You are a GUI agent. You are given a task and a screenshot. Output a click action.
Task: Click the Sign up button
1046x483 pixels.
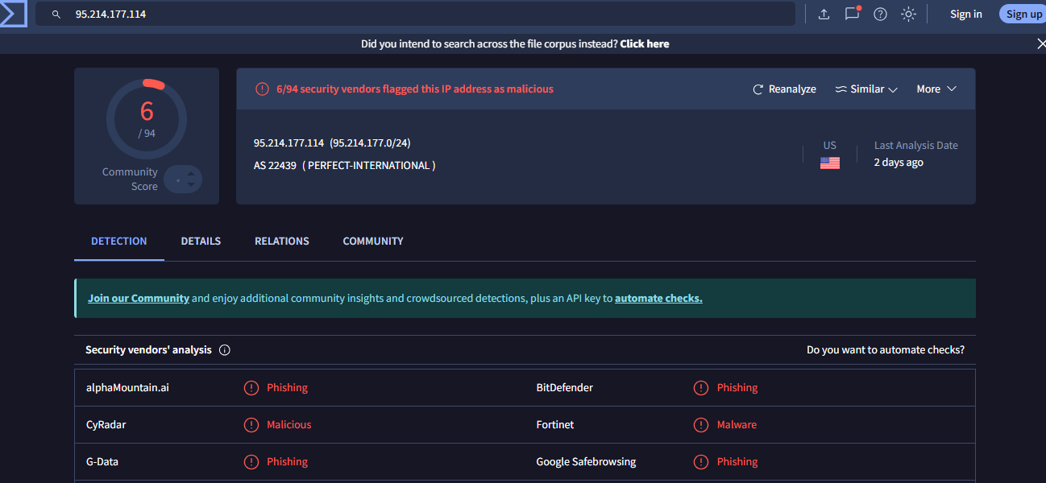(1023, 14)
